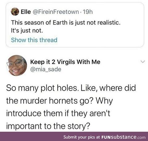Image resolution: width=148 pixels, height=141 pixels.
Task: Click the 'FUN' logo portion of watermark
Action: click(x=106, y=137)
